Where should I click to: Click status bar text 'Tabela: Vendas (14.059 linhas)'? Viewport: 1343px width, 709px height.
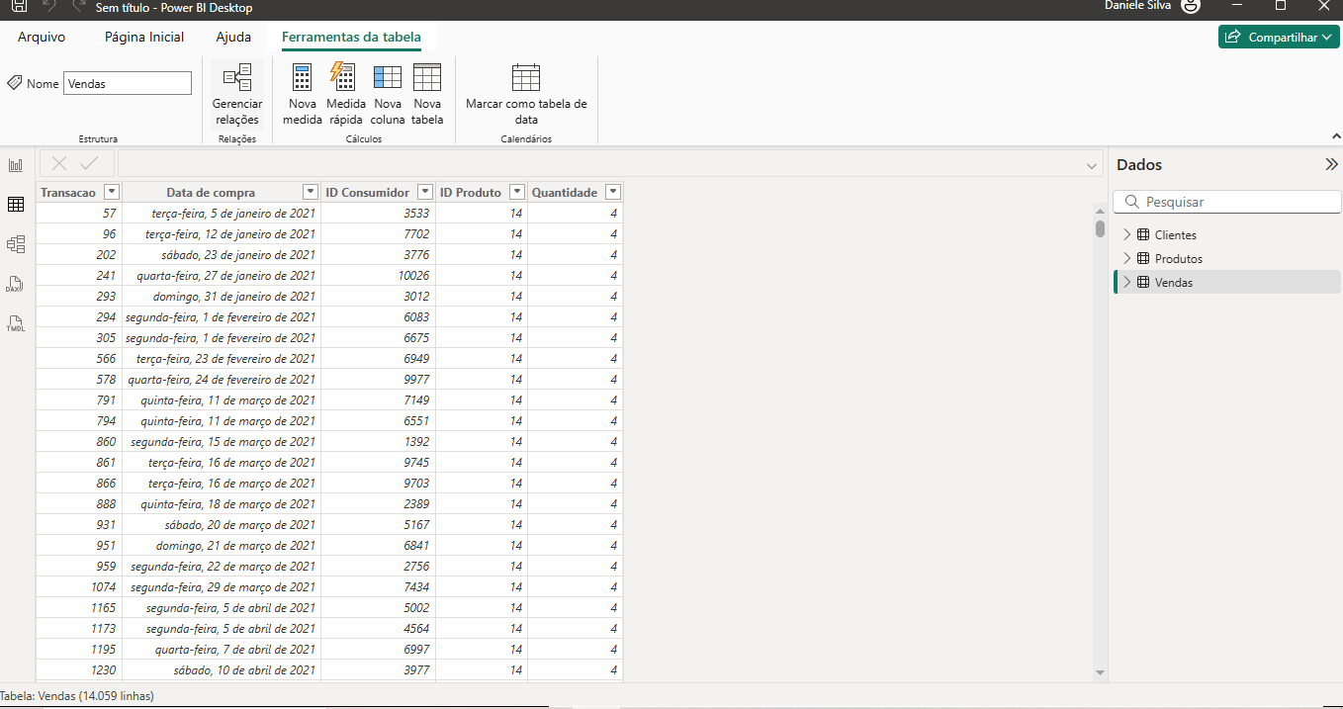point(77,696)
